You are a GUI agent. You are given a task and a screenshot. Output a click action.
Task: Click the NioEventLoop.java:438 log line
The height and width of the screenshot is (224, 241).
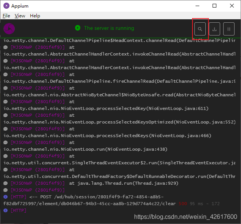coord(85,149)
